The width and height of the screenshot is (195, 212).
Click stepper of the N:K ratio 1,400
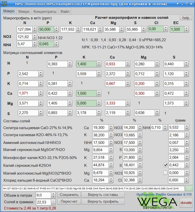coord(99,64)
